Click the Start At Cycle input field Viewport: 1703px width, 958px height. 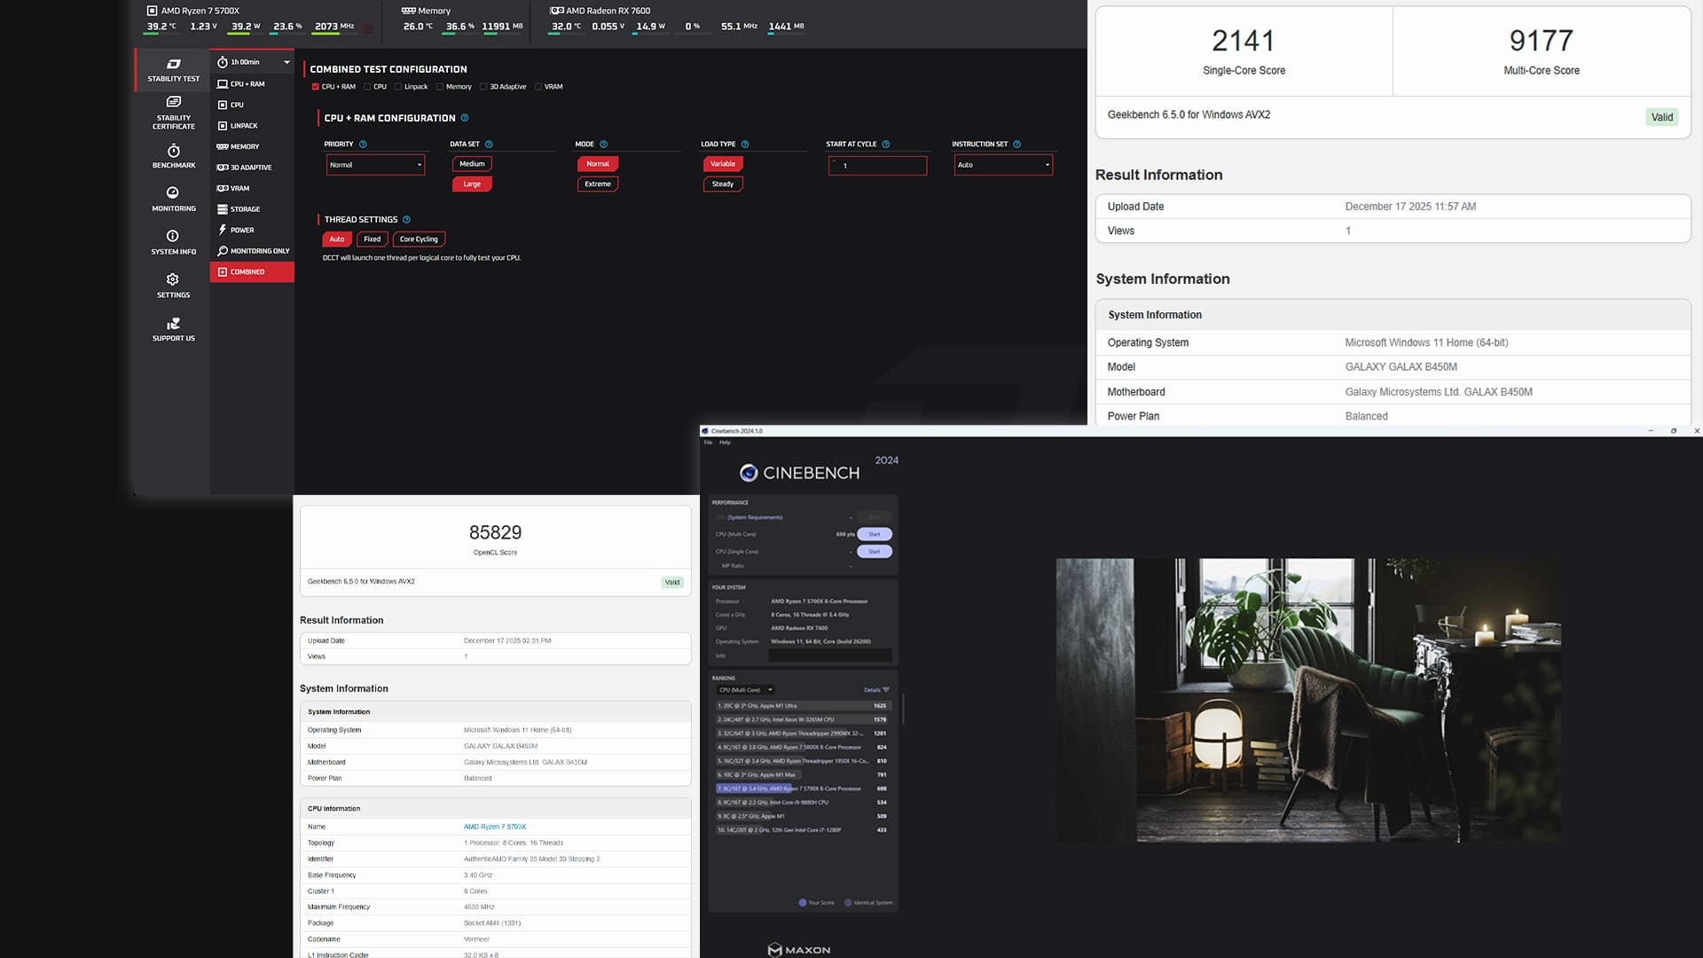point(878,166)
